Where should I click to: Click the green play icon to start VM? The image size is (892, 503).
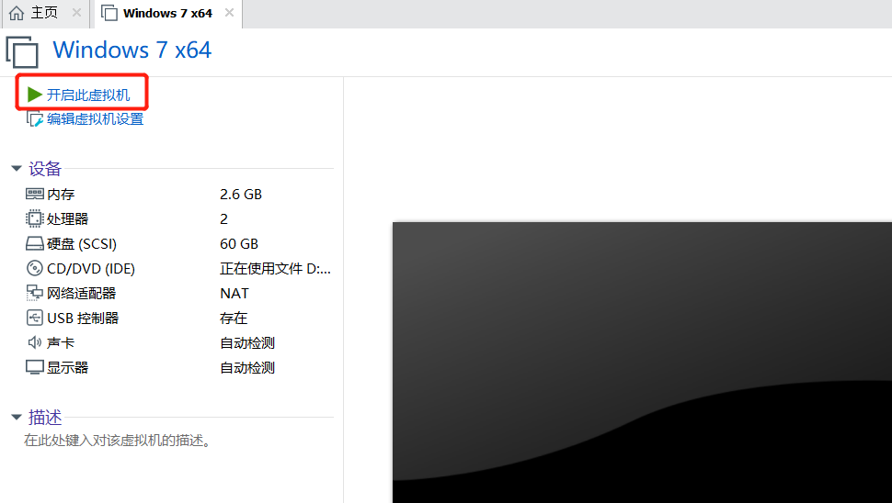(35, 95)
